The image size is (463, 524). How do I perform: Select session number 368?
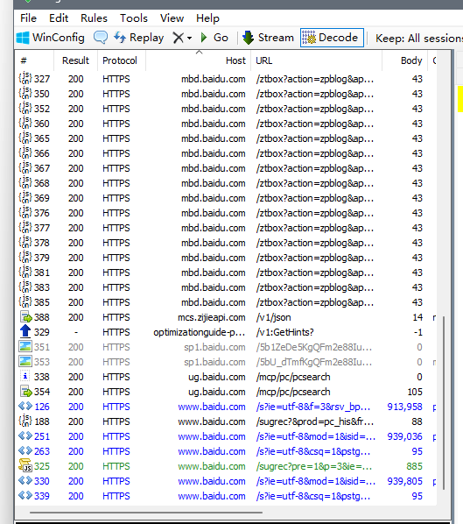pyautogui.click(x=41, y=183)
